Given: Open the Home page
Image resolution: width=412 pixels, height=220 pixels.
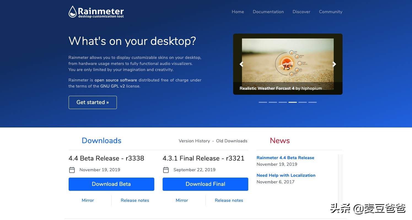Looking at the screenshot, I should (238, 12).
